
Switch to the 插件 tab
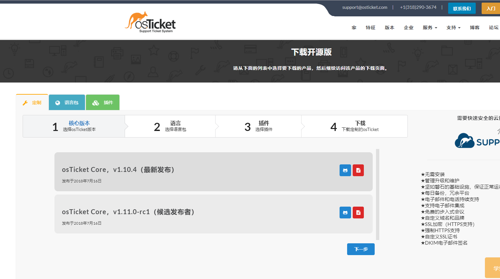tap(103, 102)
